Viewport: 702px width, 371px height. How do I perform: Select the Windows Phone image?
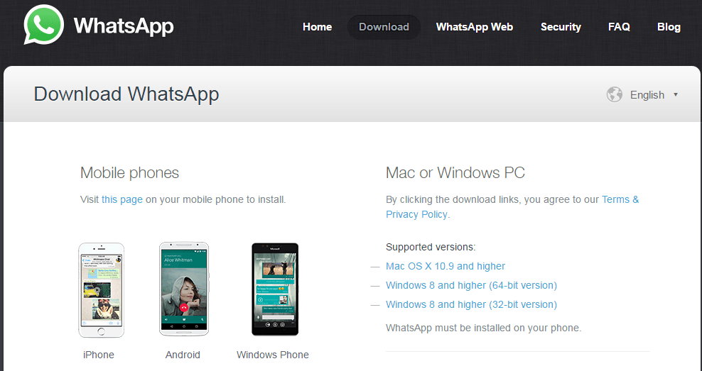click(x=275, y=289)
